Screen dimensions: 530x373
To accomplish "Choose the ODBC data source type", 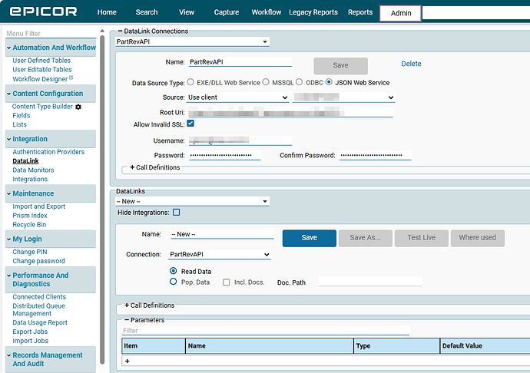I will [299, 82].
